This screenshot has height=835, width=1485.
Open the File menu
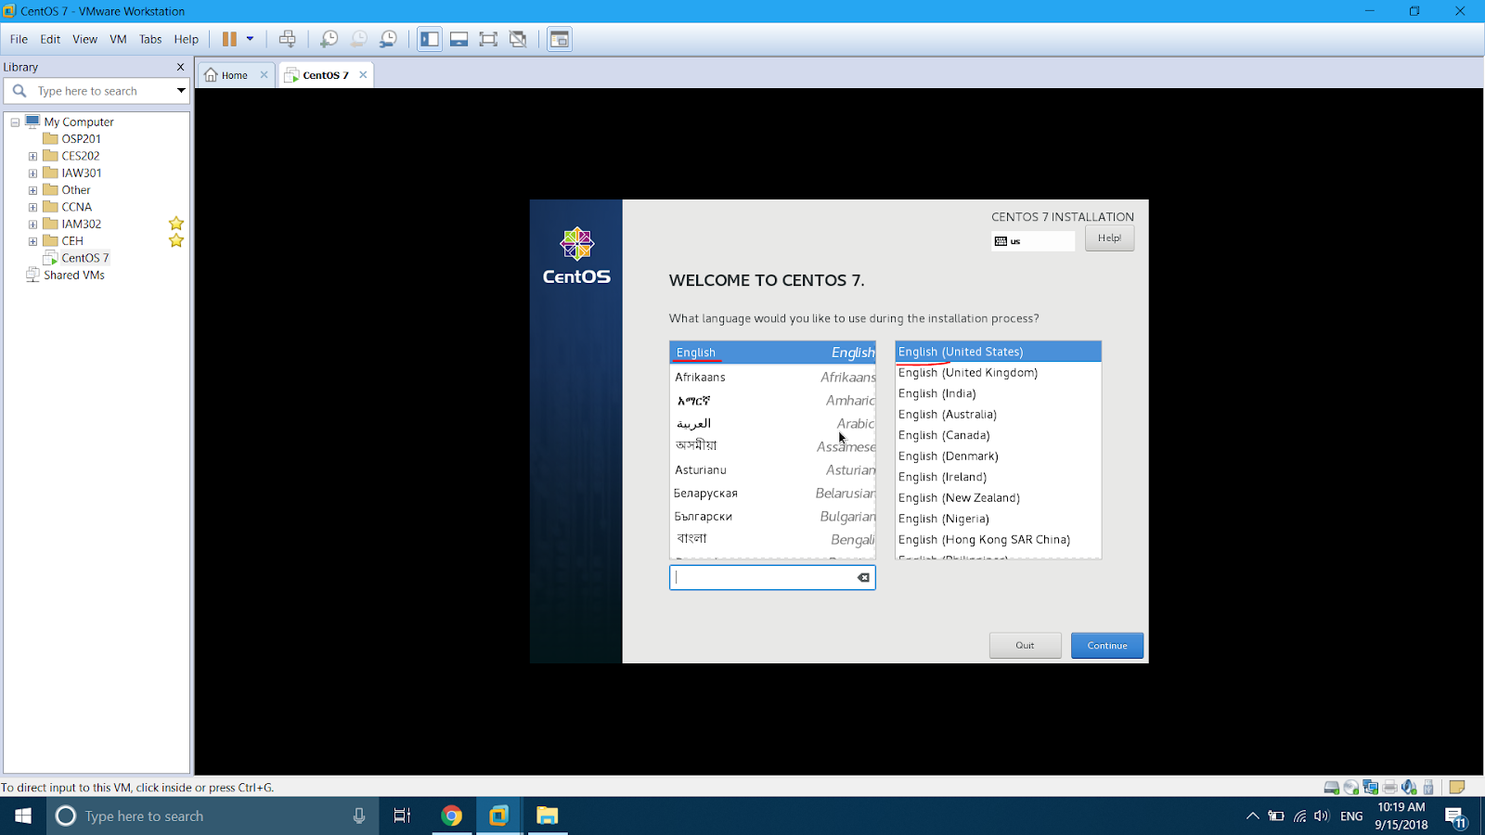(x=19, y=39)
